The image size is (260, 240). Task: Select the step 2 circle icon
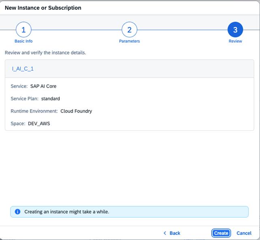point(129,30)
